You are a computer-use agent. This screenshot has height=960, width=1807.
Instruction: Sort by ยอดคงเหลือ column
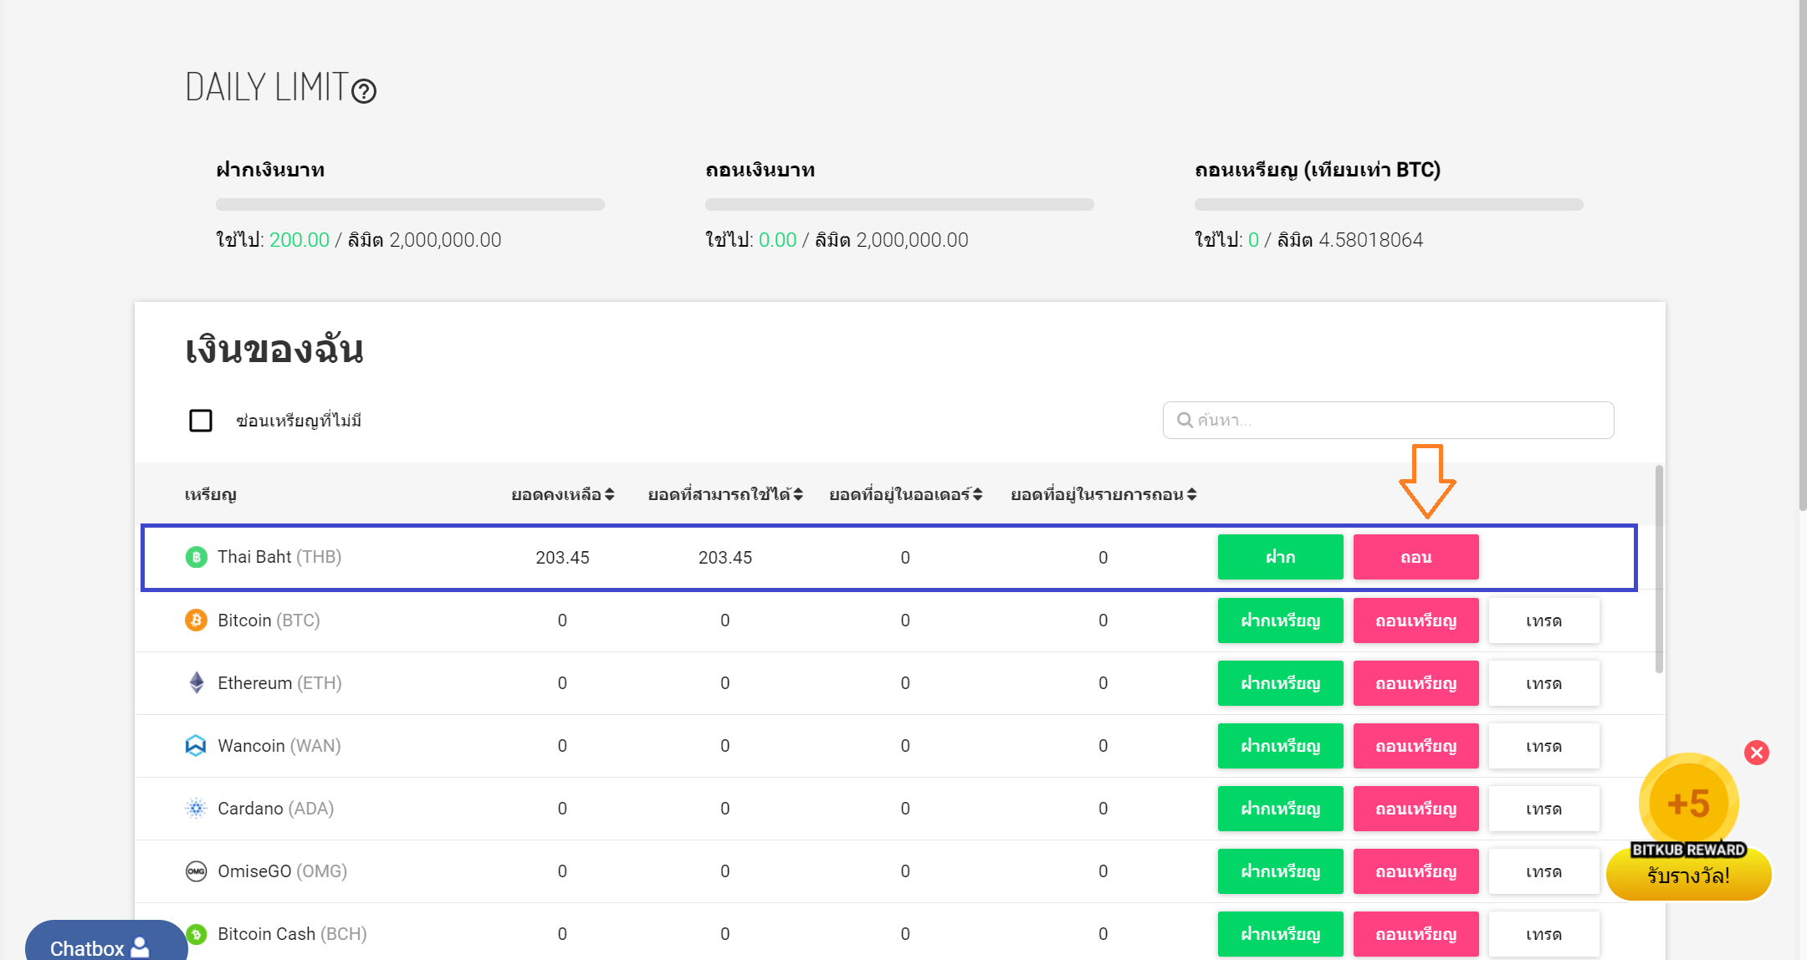(562, 495)
